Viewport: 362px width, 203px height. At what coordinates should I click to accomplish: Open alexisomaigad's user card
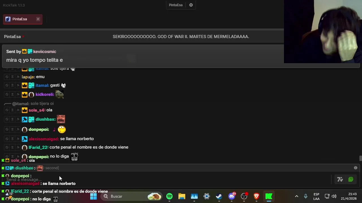[x=44, y=139]
